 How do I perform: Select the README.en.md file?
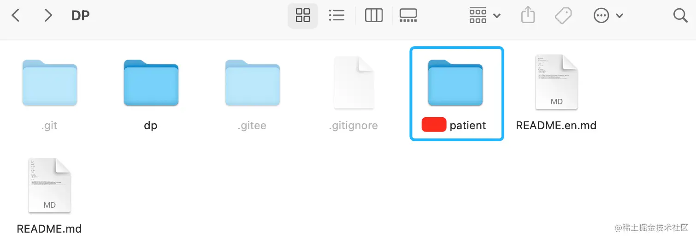pos(556,82)
